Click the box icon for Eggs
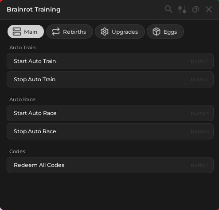Screen dimensions: 219x210 (x=156, y=32)
